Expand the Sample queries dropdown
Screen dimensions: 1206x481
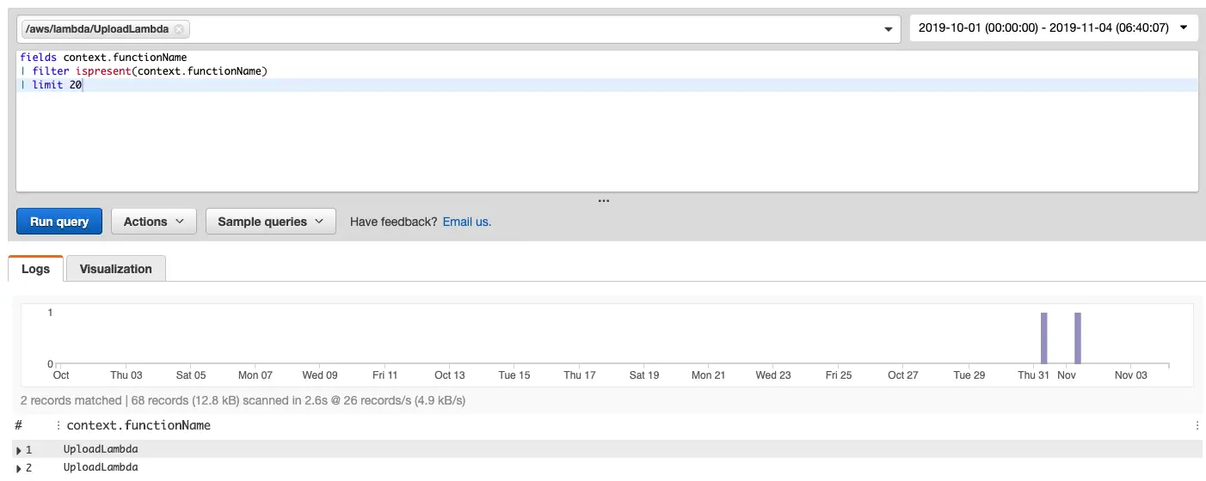(x=270, y=222)
